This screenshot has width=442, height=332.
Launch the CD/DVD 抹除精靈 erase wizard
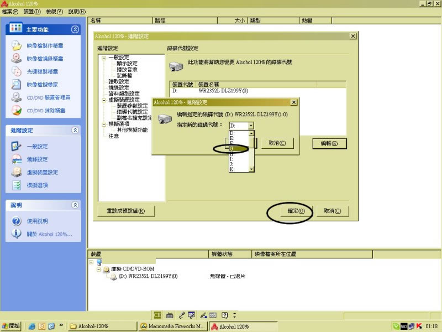[x=46, y=110]
